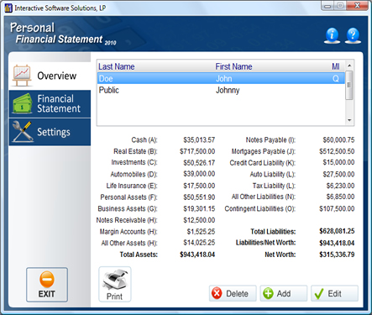The height and width of the screenshot is (315, 372).
Task: Click the Add button label
Action: 284,293
